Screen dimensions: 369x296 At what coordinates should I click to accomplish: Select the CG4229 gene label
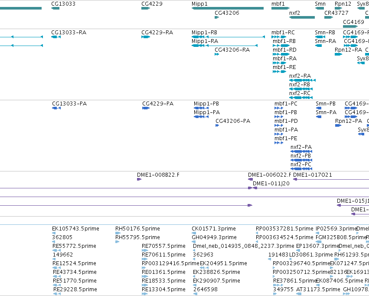[152, 4]
